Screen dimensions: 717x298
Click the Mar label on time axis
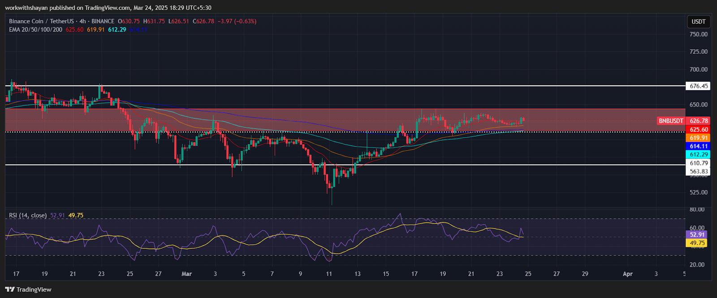(x=186, y=274)
